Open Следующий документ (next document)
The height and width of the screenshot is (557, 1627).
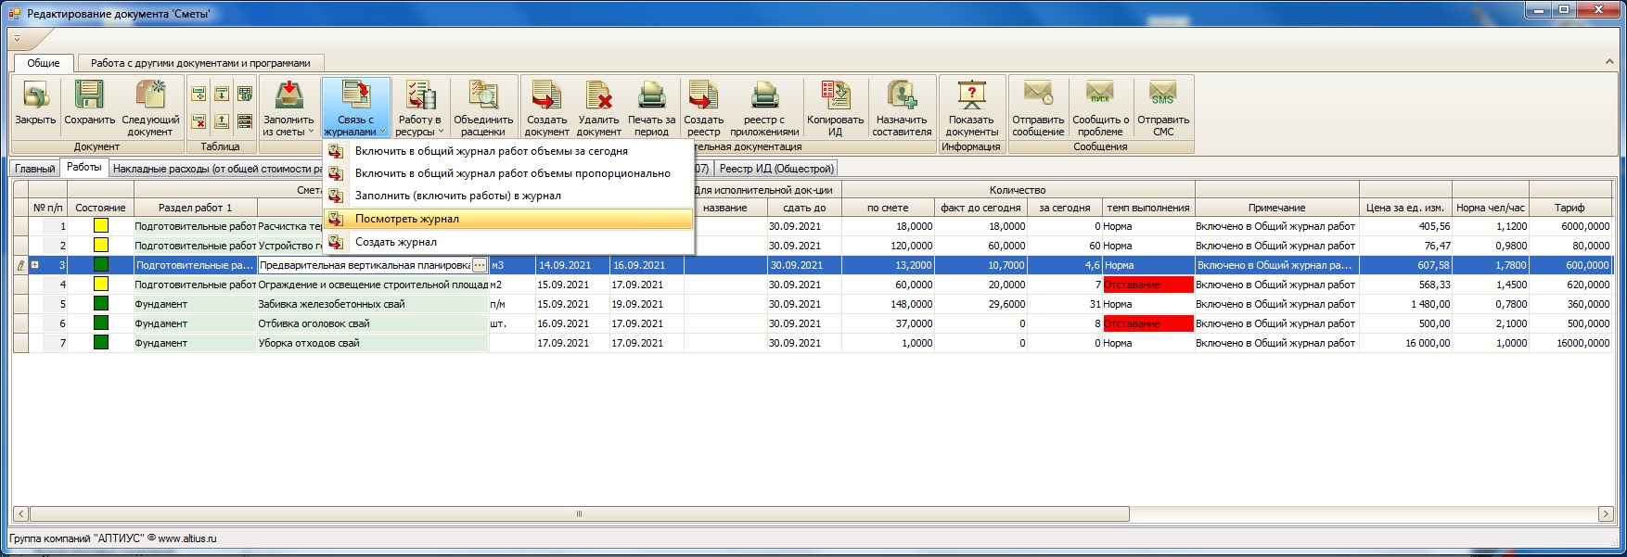pyautogui.click(x=150, y=96)
